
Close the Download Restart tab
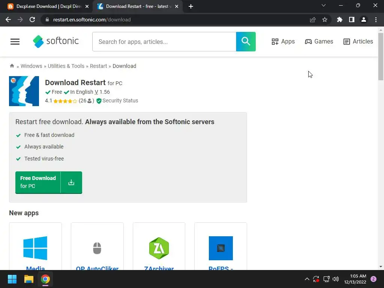177,7
